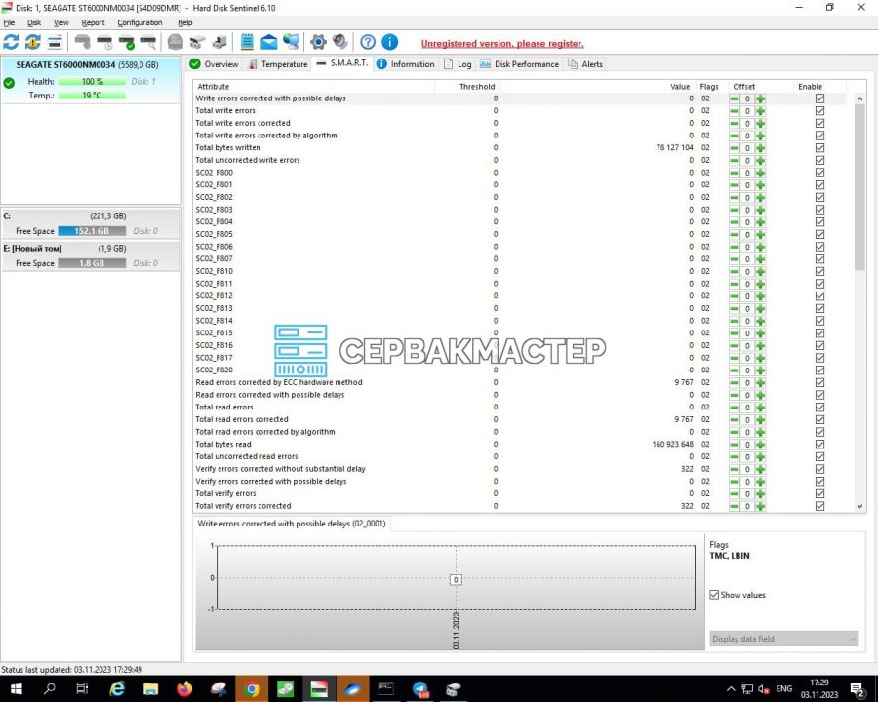Viewport: 878px width, 702px height.
Task: Click the gray dome surface test icon
Action: [176, 42]
